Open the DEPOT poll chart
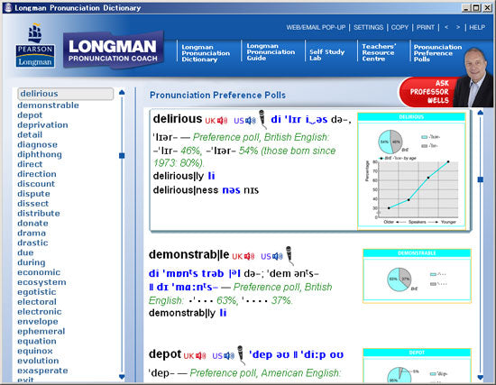This screenshot has width=496, height=385. pyautogui.click(x=417, y=365)
